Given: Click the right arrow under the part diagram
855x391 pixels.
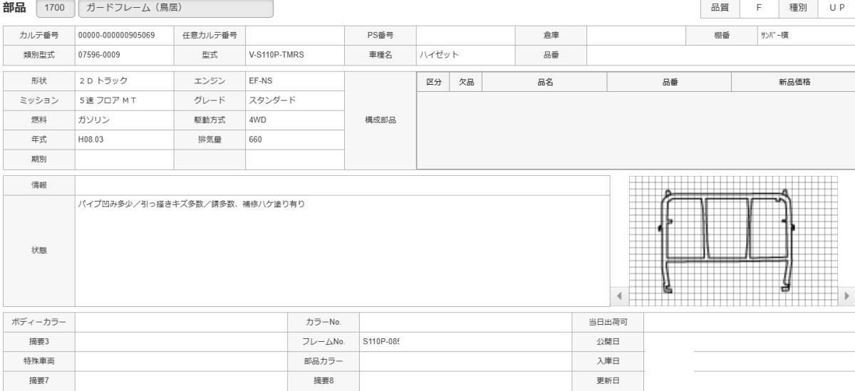Looking at the screenshot, I should (x=847, y=296).
